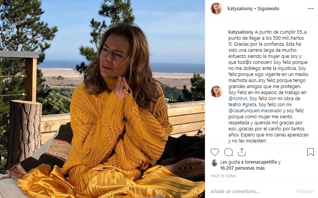Viewport: 318px width, 198px height.
Task: Click the post photo of woman
Action: [102, 99]
